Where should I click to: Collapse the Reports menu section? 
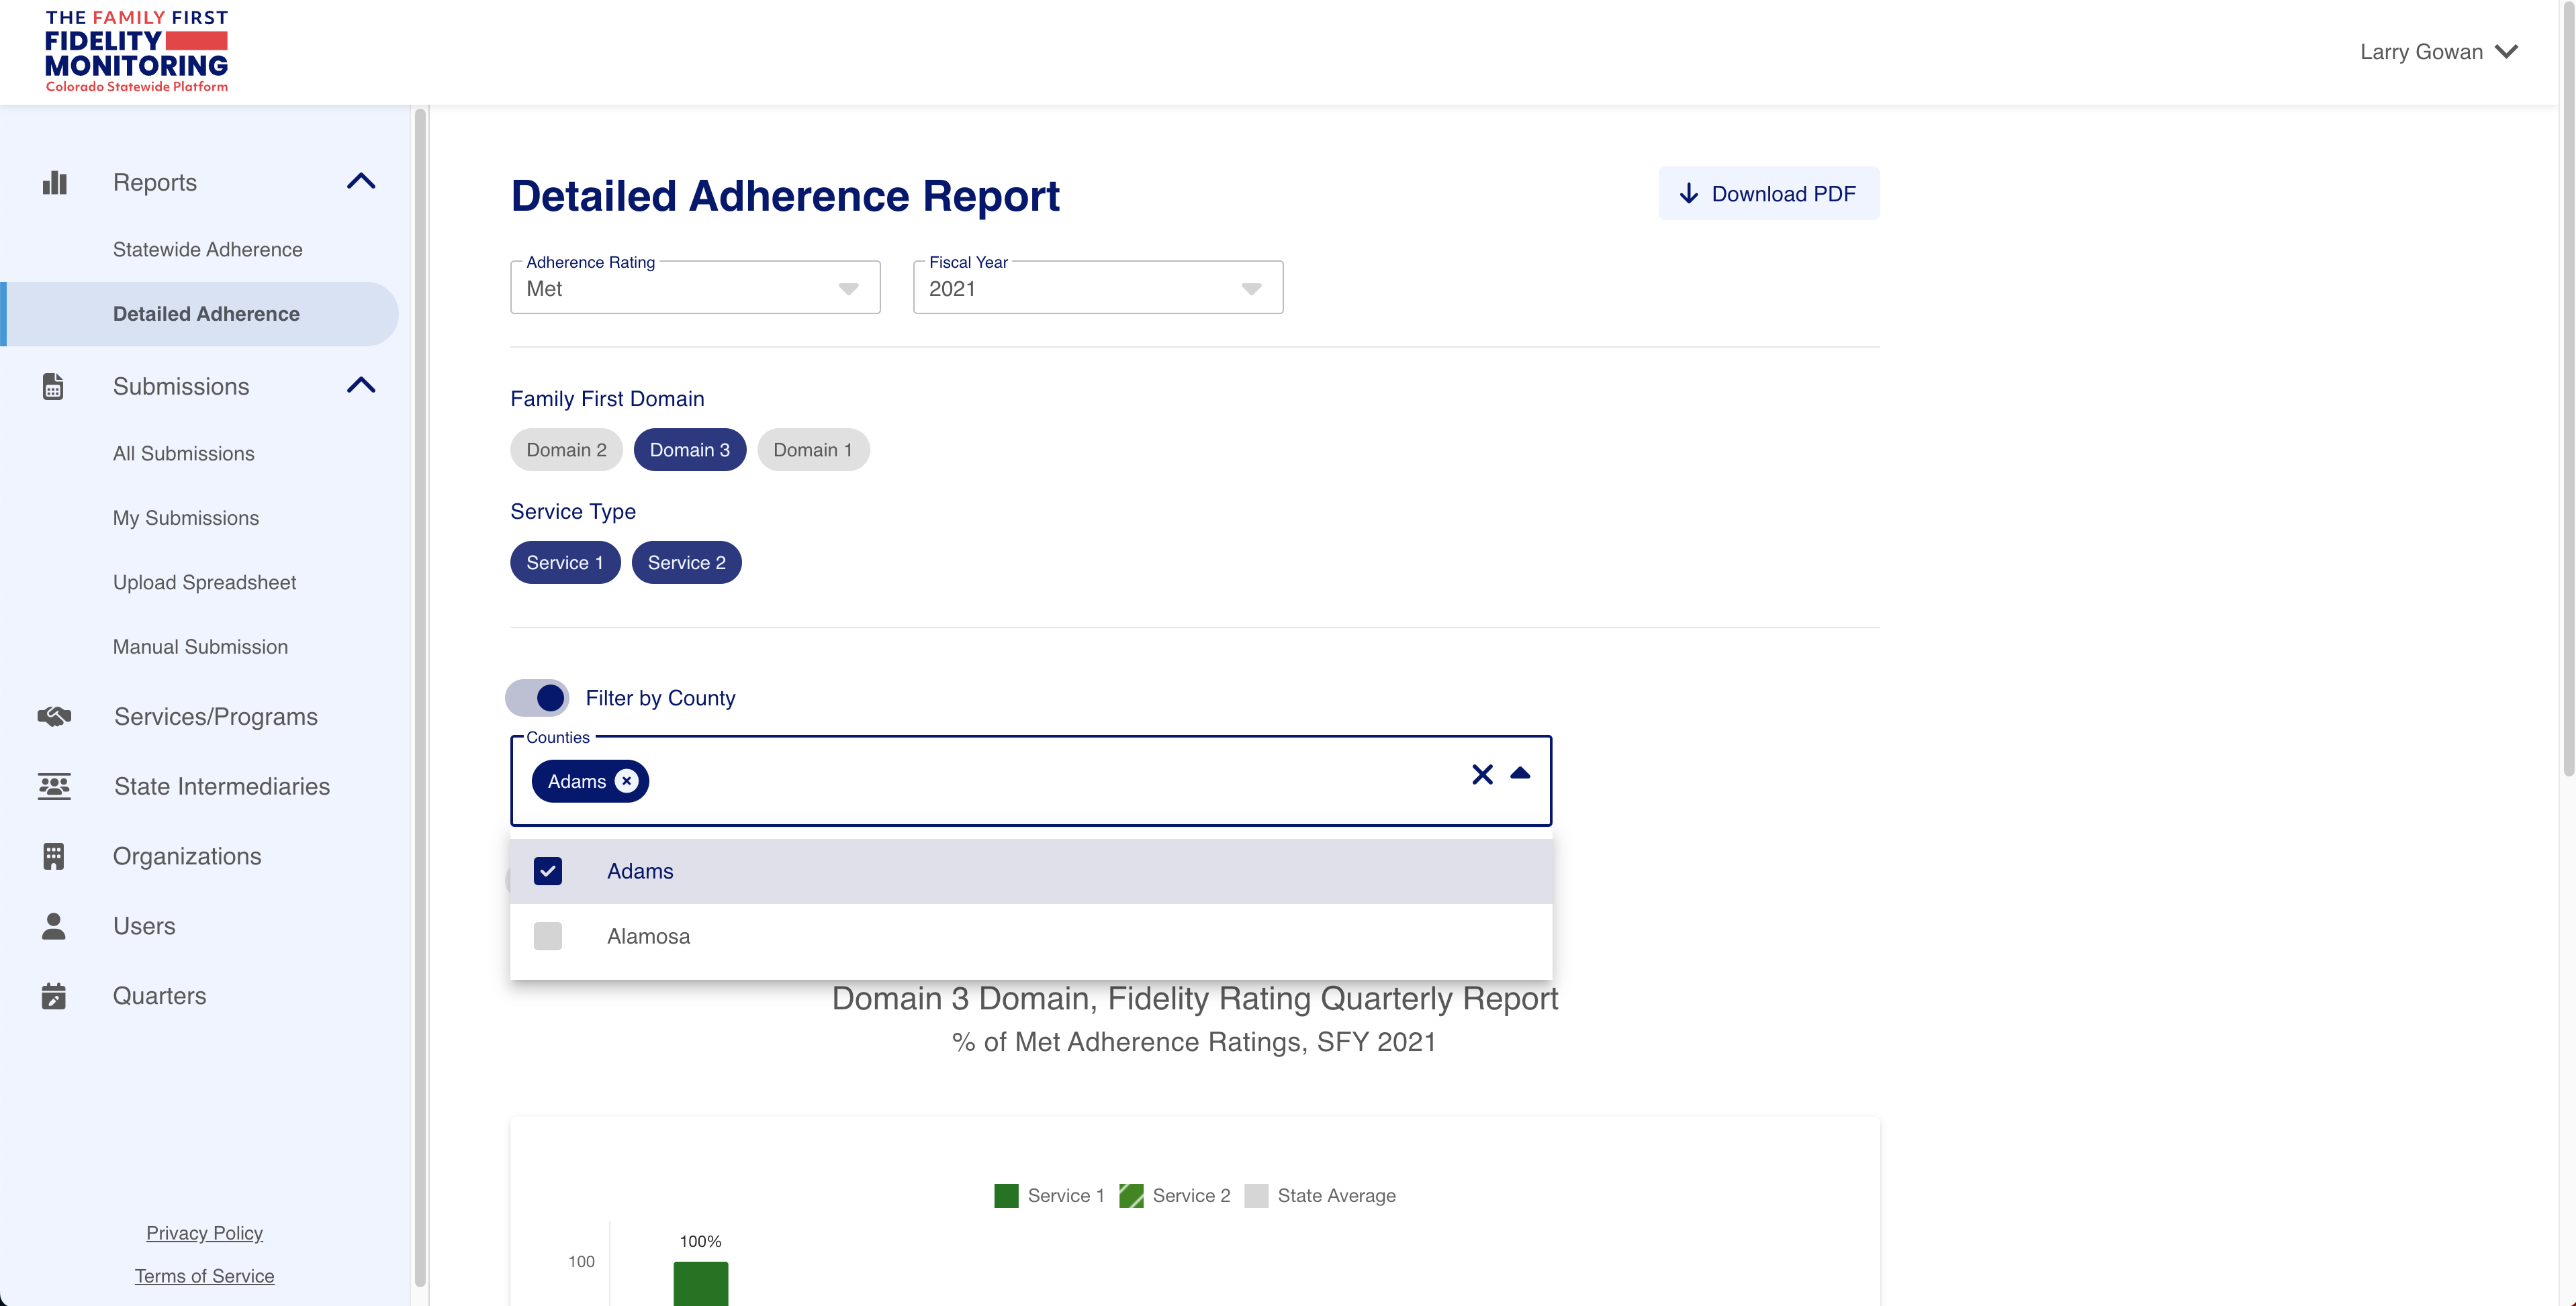click(361, 182)
